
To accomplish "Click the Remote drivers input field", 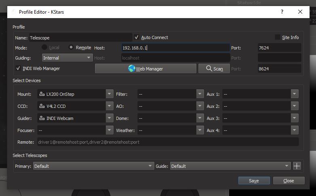I will [168, 142].
